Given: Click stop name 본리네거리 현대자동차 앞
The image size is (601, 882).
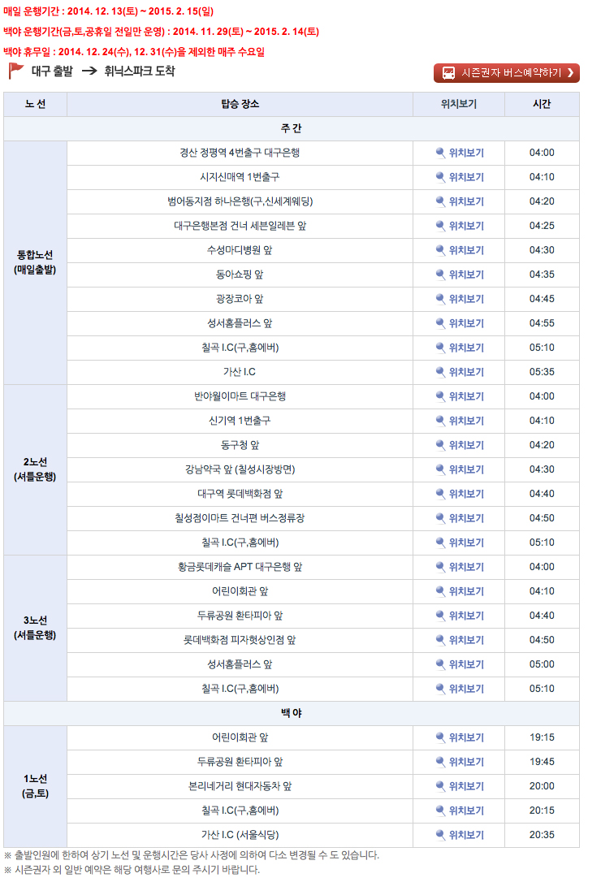Looking at the screenshot, I should tap(240, 786).
